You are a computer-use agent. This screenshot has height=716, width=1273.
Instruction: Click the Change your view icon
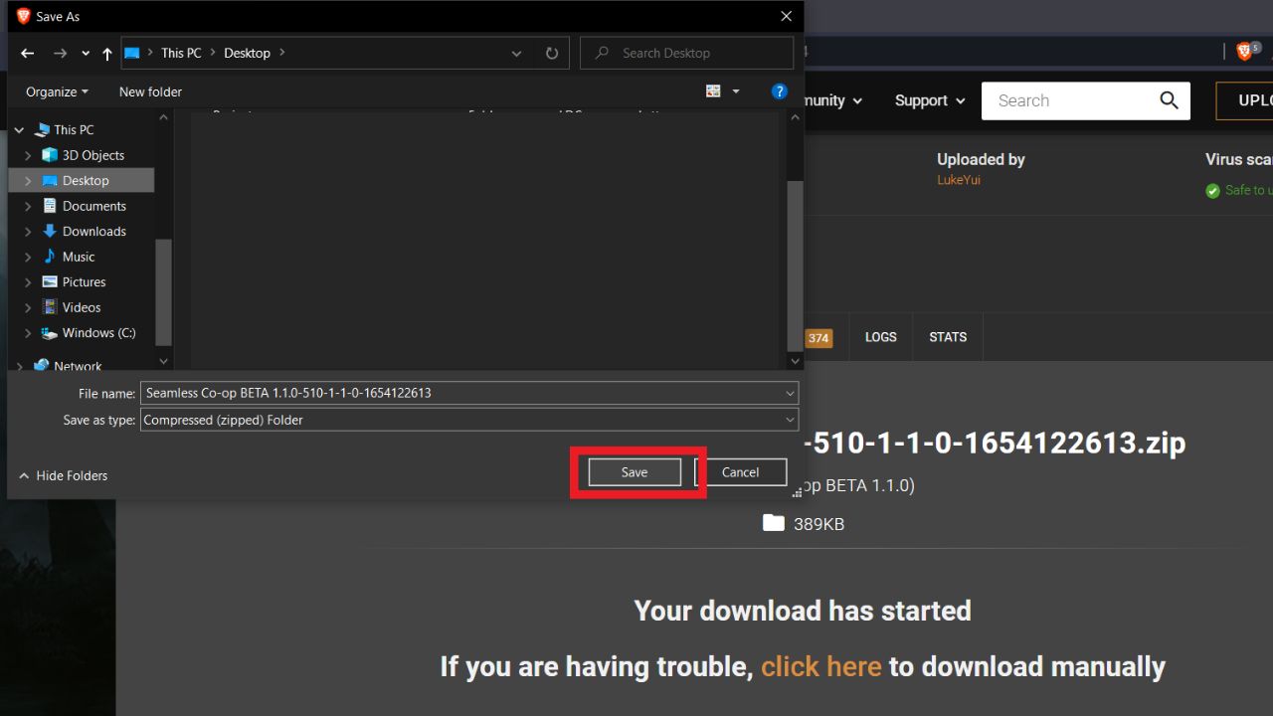(713, 91)
